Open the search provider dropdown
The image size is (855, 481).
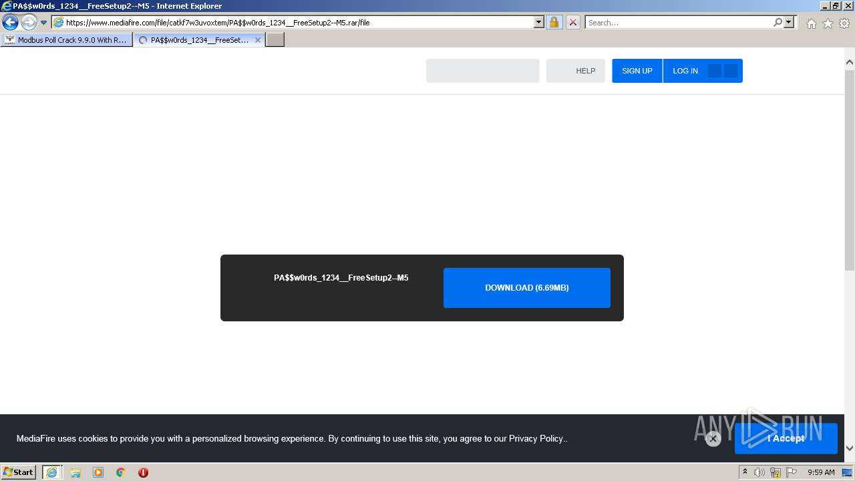pos(789,23)
